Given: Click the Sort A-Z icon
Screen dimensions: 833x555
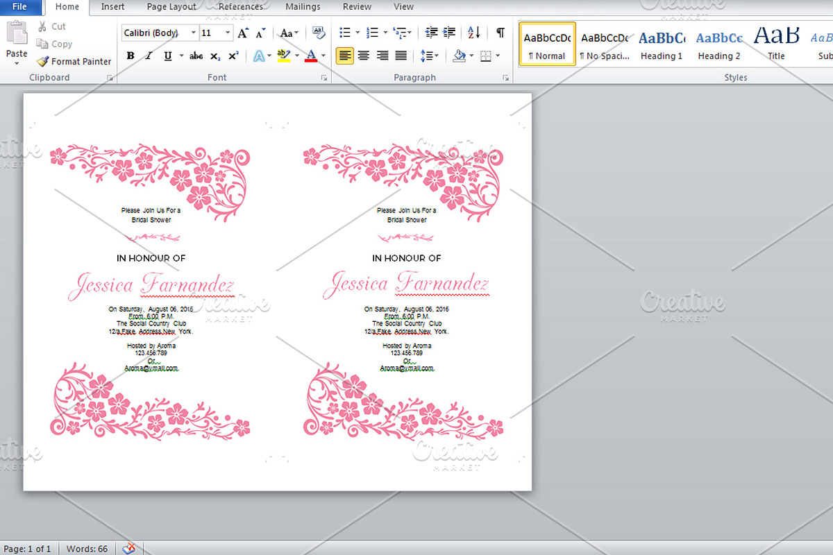Looking at the screenshot, I should pyautogui.click(x=473, y=33).
